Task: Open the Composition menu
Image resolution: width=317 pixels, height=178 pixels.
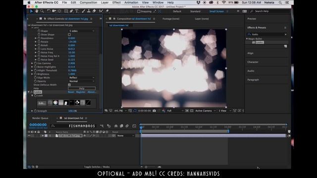Action: tap(88, 2)
